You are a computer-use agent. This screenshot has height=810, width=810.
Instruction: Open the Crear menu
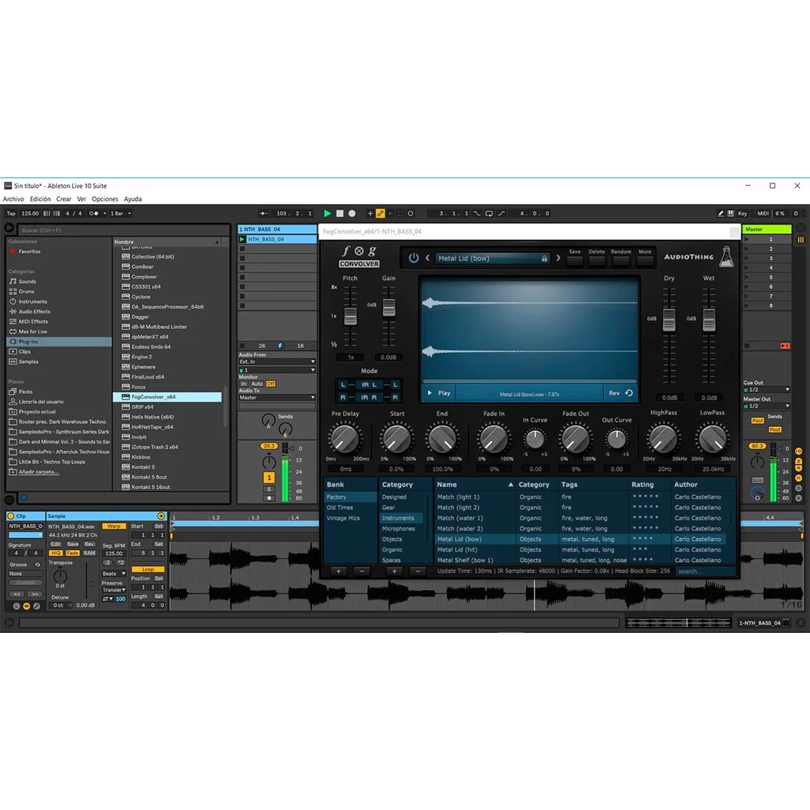[x=64, y=199]
